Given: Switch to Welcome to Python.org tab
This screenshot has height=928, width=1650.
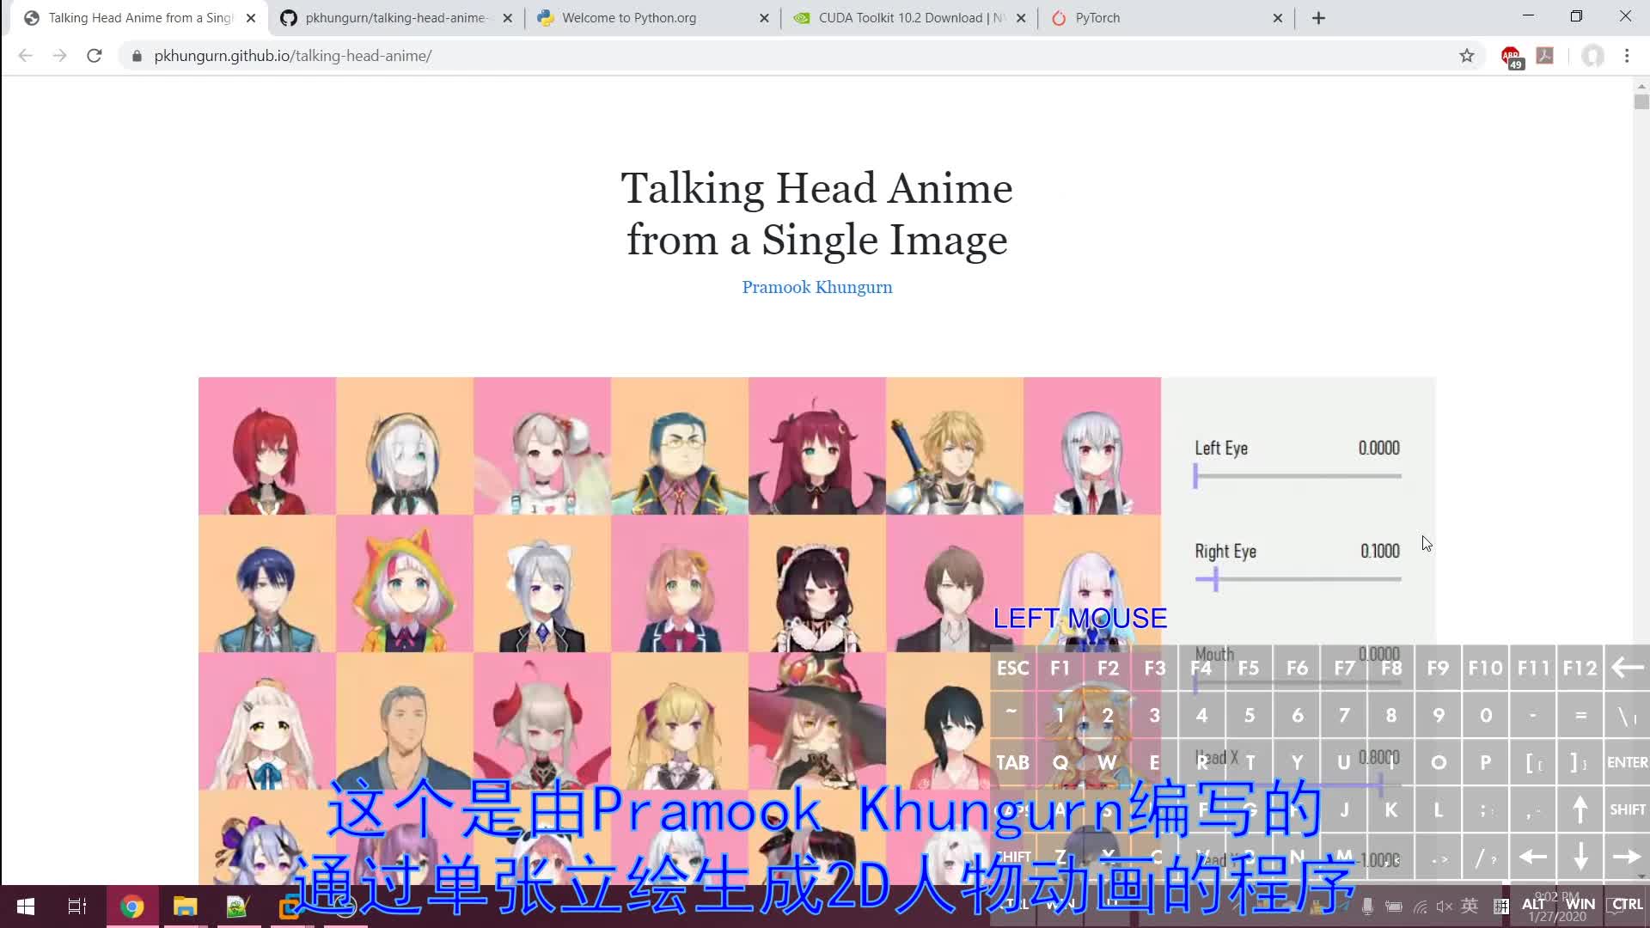Looking at the screenshot, I should point(653,18).
